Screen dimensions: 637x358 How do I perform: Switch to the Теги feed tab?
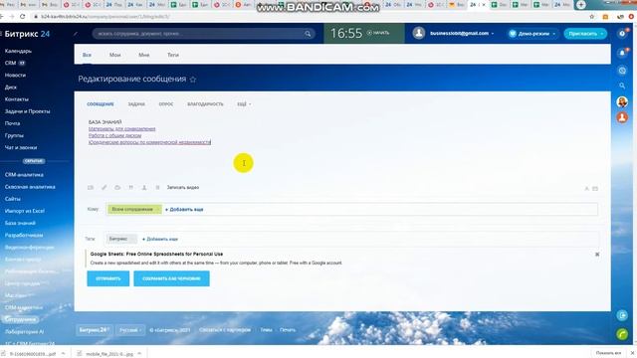[173, 55]
